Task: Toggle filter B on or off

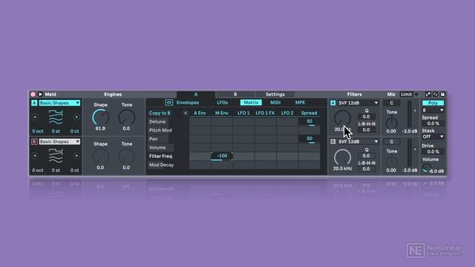Action: tap(333, 142)
